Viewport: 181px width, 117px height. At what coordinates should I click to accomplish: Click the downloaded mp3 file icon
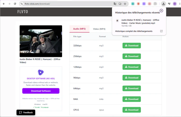(x=117, y=20)
